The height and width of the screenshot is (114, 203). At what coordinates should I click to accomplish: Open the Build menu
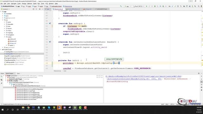[x=35, y=3]
